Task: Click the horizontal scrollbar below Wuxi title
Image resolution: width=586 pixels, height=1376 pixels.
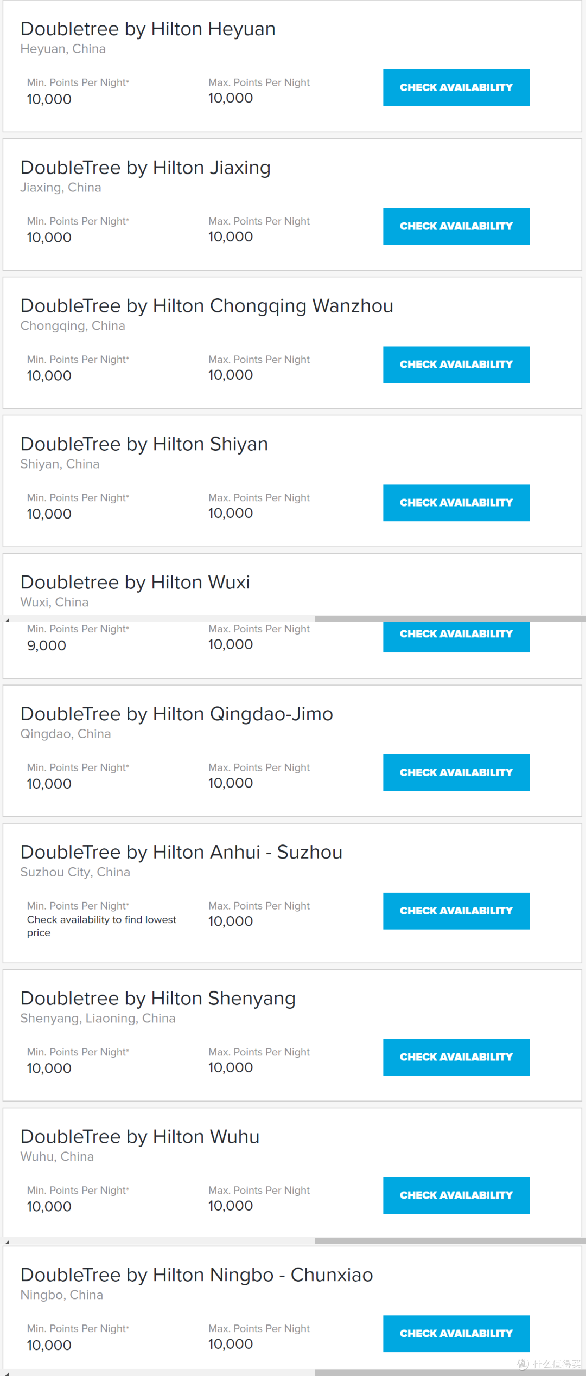Action: 450,619
